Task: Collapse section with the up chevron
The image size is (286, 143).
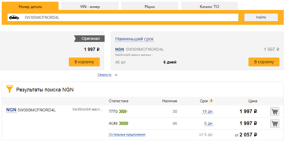Action: tap(116, 75)
